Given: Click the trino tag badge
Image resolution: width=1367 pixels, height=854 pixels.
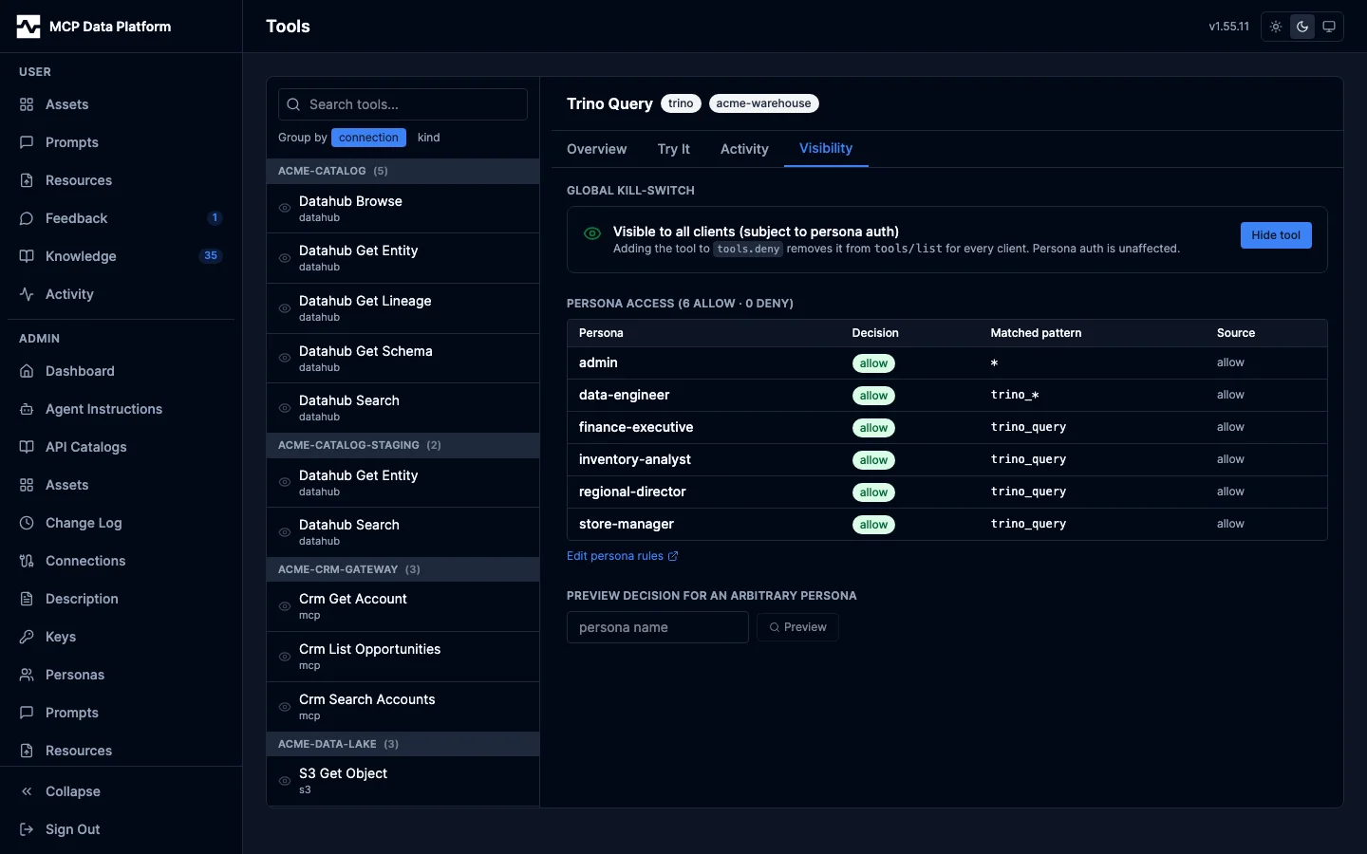Looking at the screenshot, I should (x=681, y=103).
